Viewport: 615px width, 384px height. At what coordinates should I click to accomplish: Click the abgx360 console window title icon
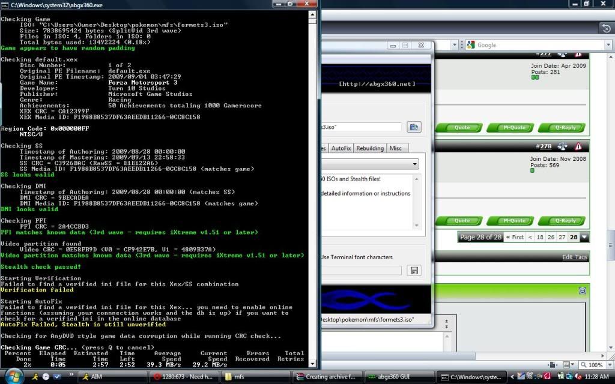coord(5,5)
